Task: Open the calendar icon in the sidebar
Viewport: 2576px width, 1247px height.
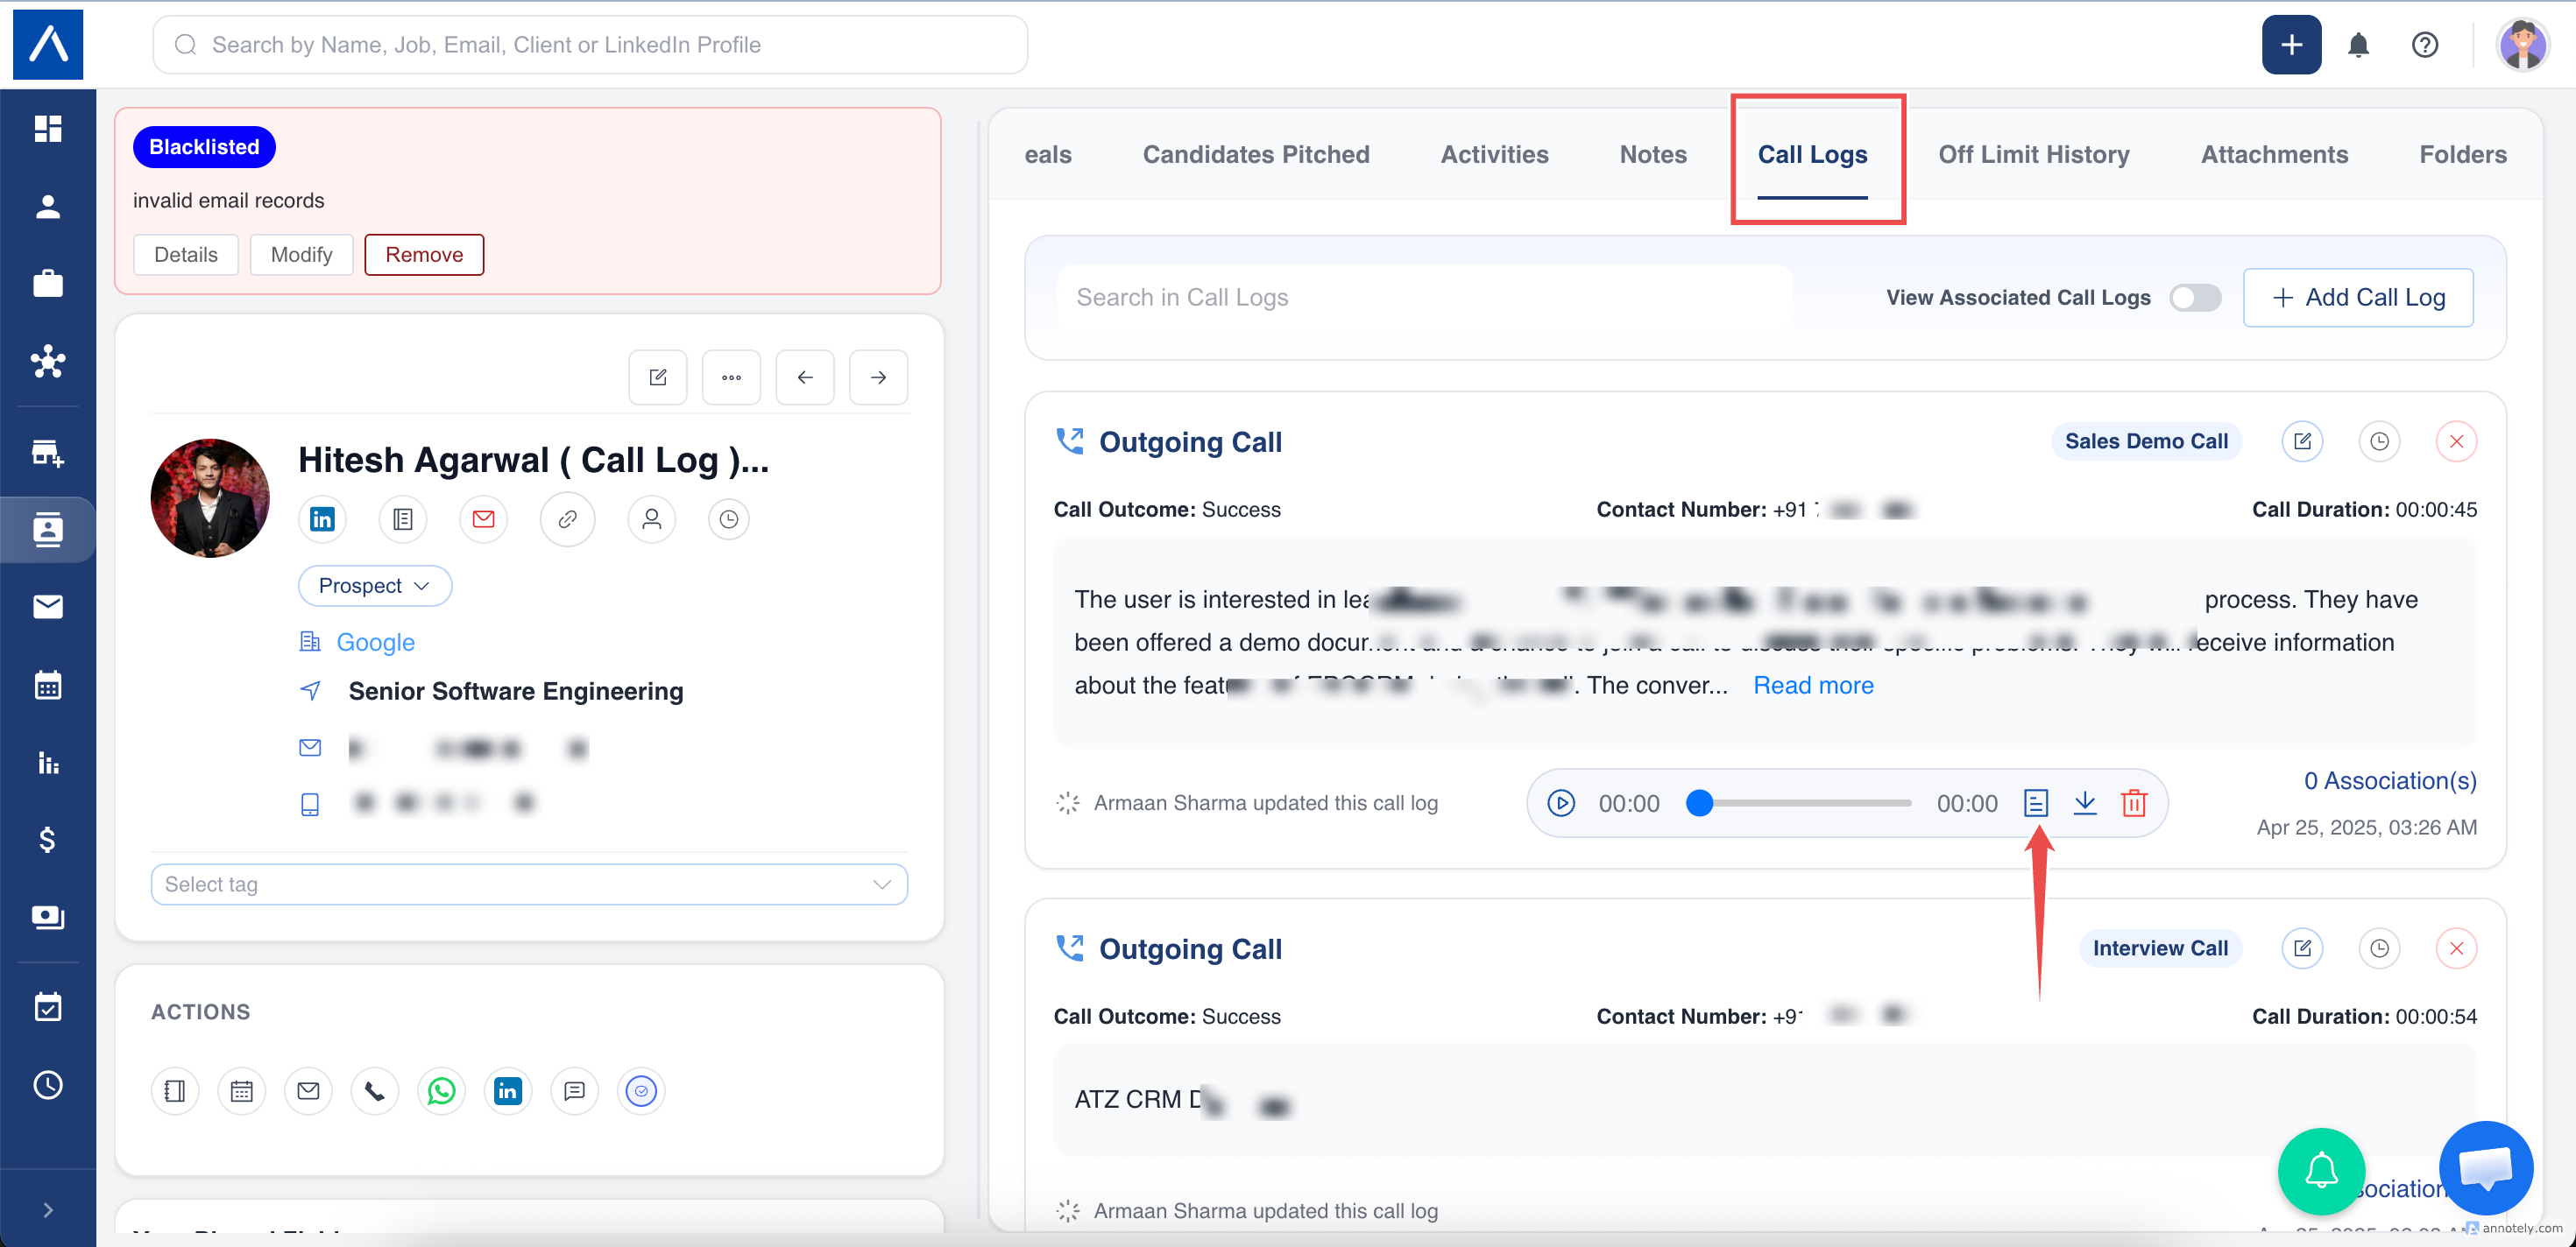Action: (48, 685)
